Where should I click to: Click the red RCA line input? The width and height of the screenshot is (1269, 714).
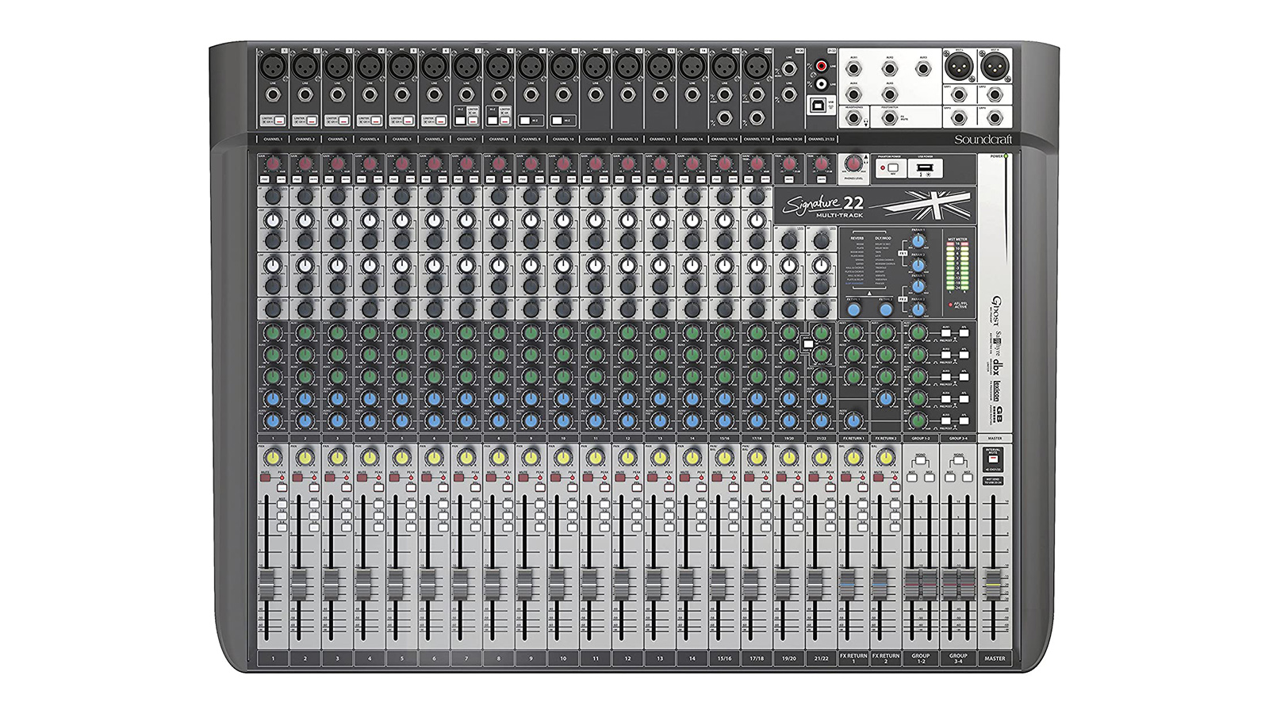coord(821,66)
